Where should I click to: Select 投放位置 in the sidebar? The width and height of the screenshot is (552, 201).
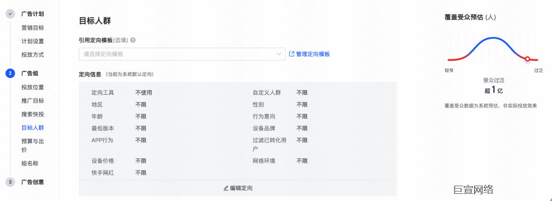coord(33,87)
